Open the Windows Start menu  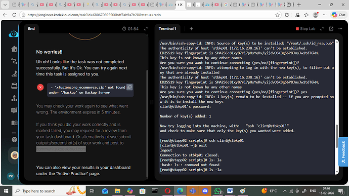tap(6, 191)
